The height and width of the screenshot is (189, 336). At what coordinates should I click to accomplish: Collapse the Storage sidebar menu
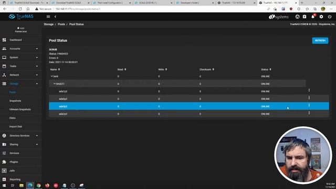[x=21, y=83]
